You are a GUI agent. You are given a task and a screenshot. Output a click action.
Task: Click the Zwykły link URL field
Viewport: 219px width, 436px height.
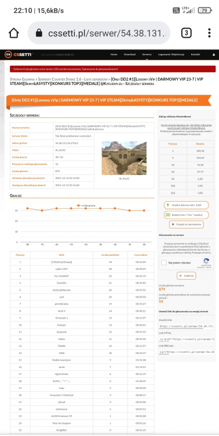[x=187, y=326]
